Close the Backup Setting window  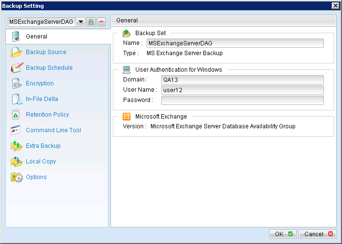[x=336, y=5]
